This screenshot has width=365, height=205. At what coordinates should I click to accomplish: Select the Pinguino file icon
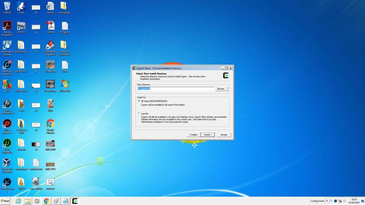tap(65, 27)
